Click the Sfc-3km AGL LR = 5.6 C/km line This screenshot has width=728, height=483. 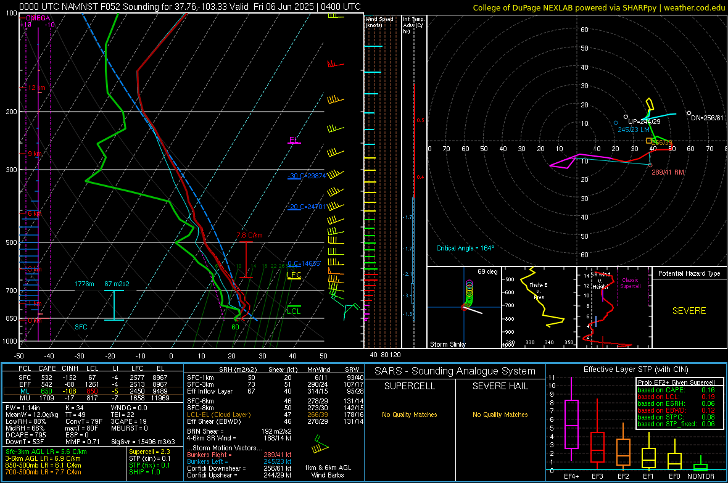(46, 452)
